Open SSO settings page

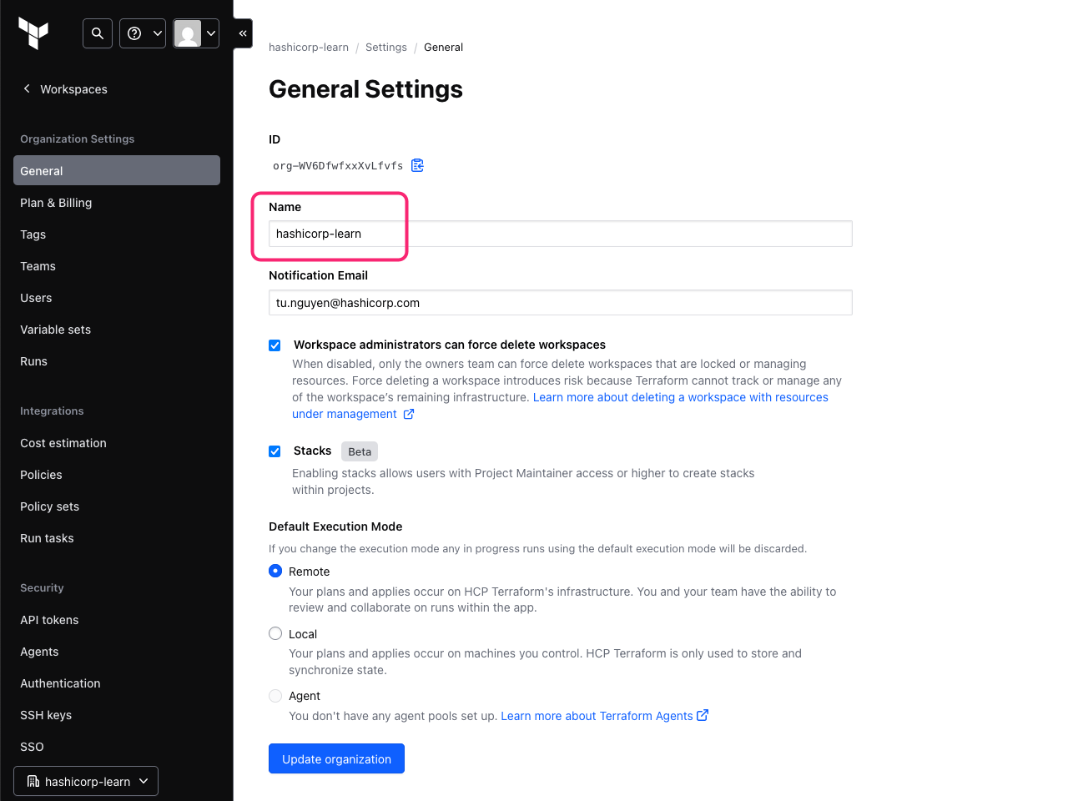(x=117, y=747)
